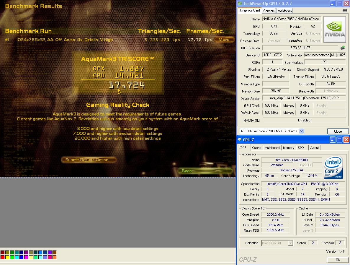Click the CPU-Z title bar application icon
This screenshot has width=350, height=265.
tap(240, 140)
